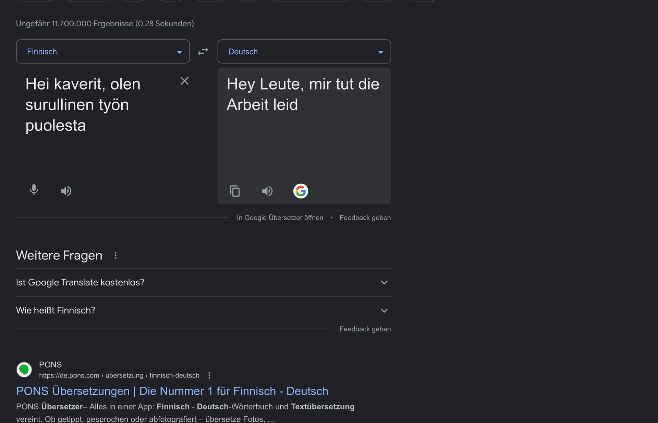Open PONS Übersetzungen result title
Screen dimensions: 658x423
click(x=172, y=391)
